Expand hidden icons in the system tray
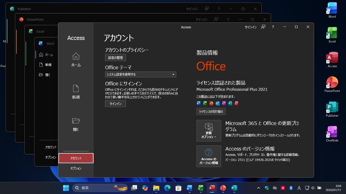The width and height of the screenshot is (346, 194). pos(258,188)
